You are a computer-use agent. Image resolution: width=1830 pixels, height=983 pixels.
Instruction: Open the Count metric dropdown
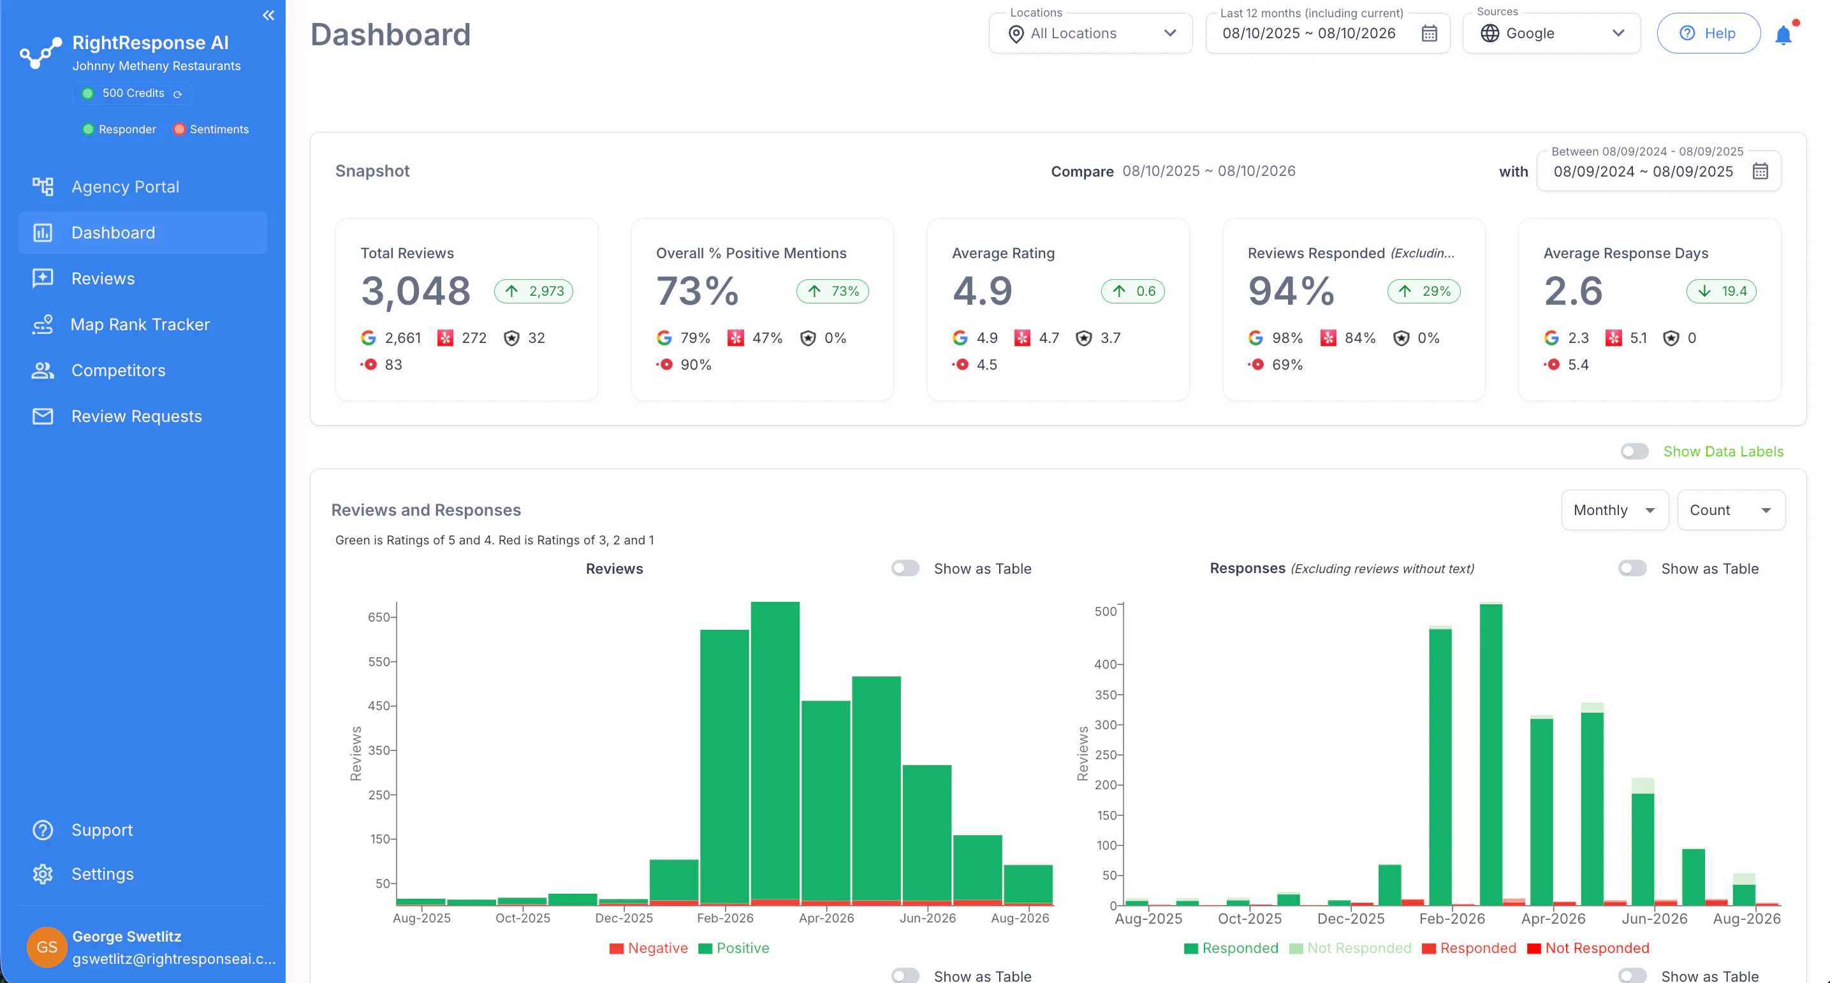click(x=1731, y=510)
